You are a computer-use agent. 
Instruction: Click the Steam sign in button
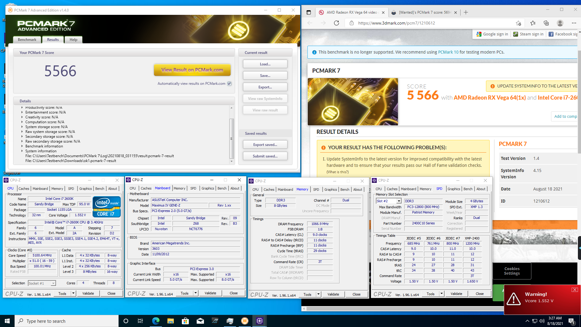[528, 34]
